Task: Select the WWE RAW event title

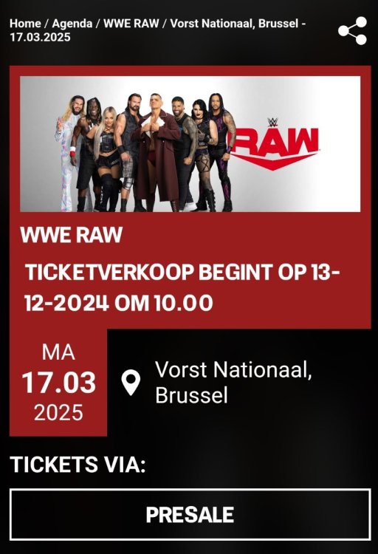Action: point(72,234)
